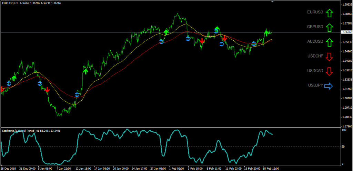Click the USDCAD red down arrow
Image resolution: width=353 pixels, height=171 pixels.
329,71
